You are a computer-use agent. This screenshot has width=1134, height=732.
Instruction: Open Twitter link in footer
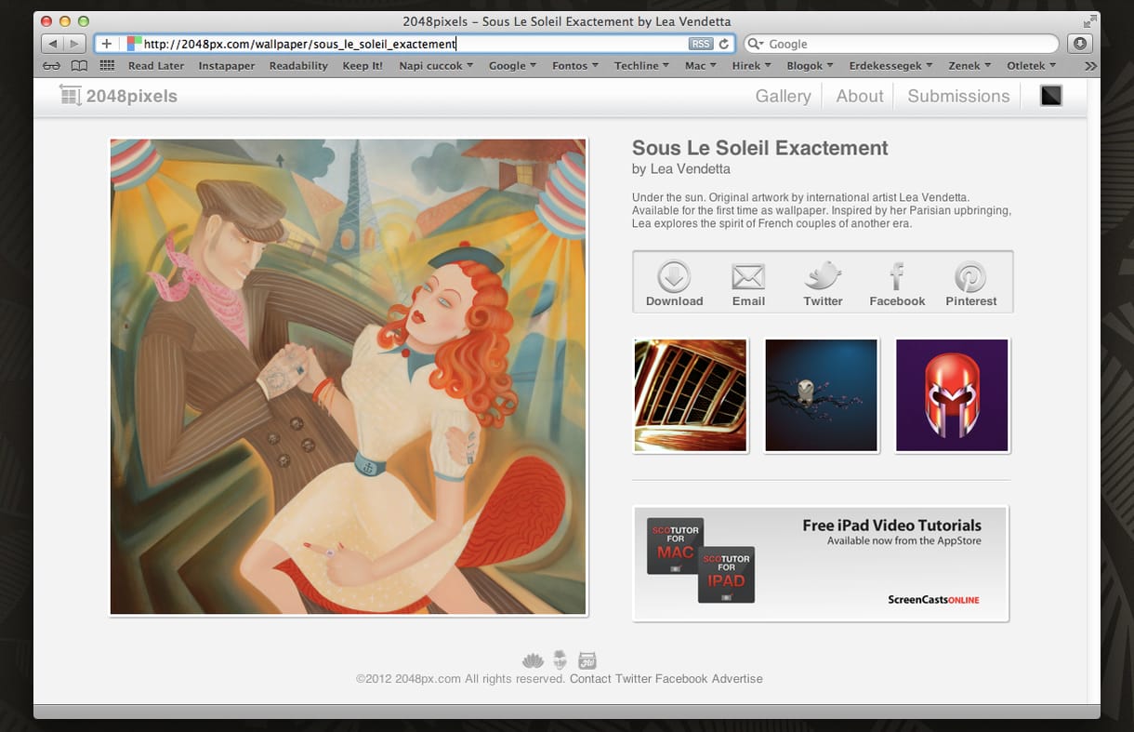pos(633,679)
